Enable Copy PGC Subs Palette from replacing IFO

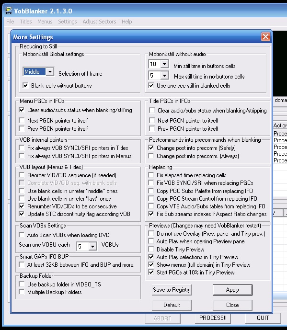[x=151, y=191]
